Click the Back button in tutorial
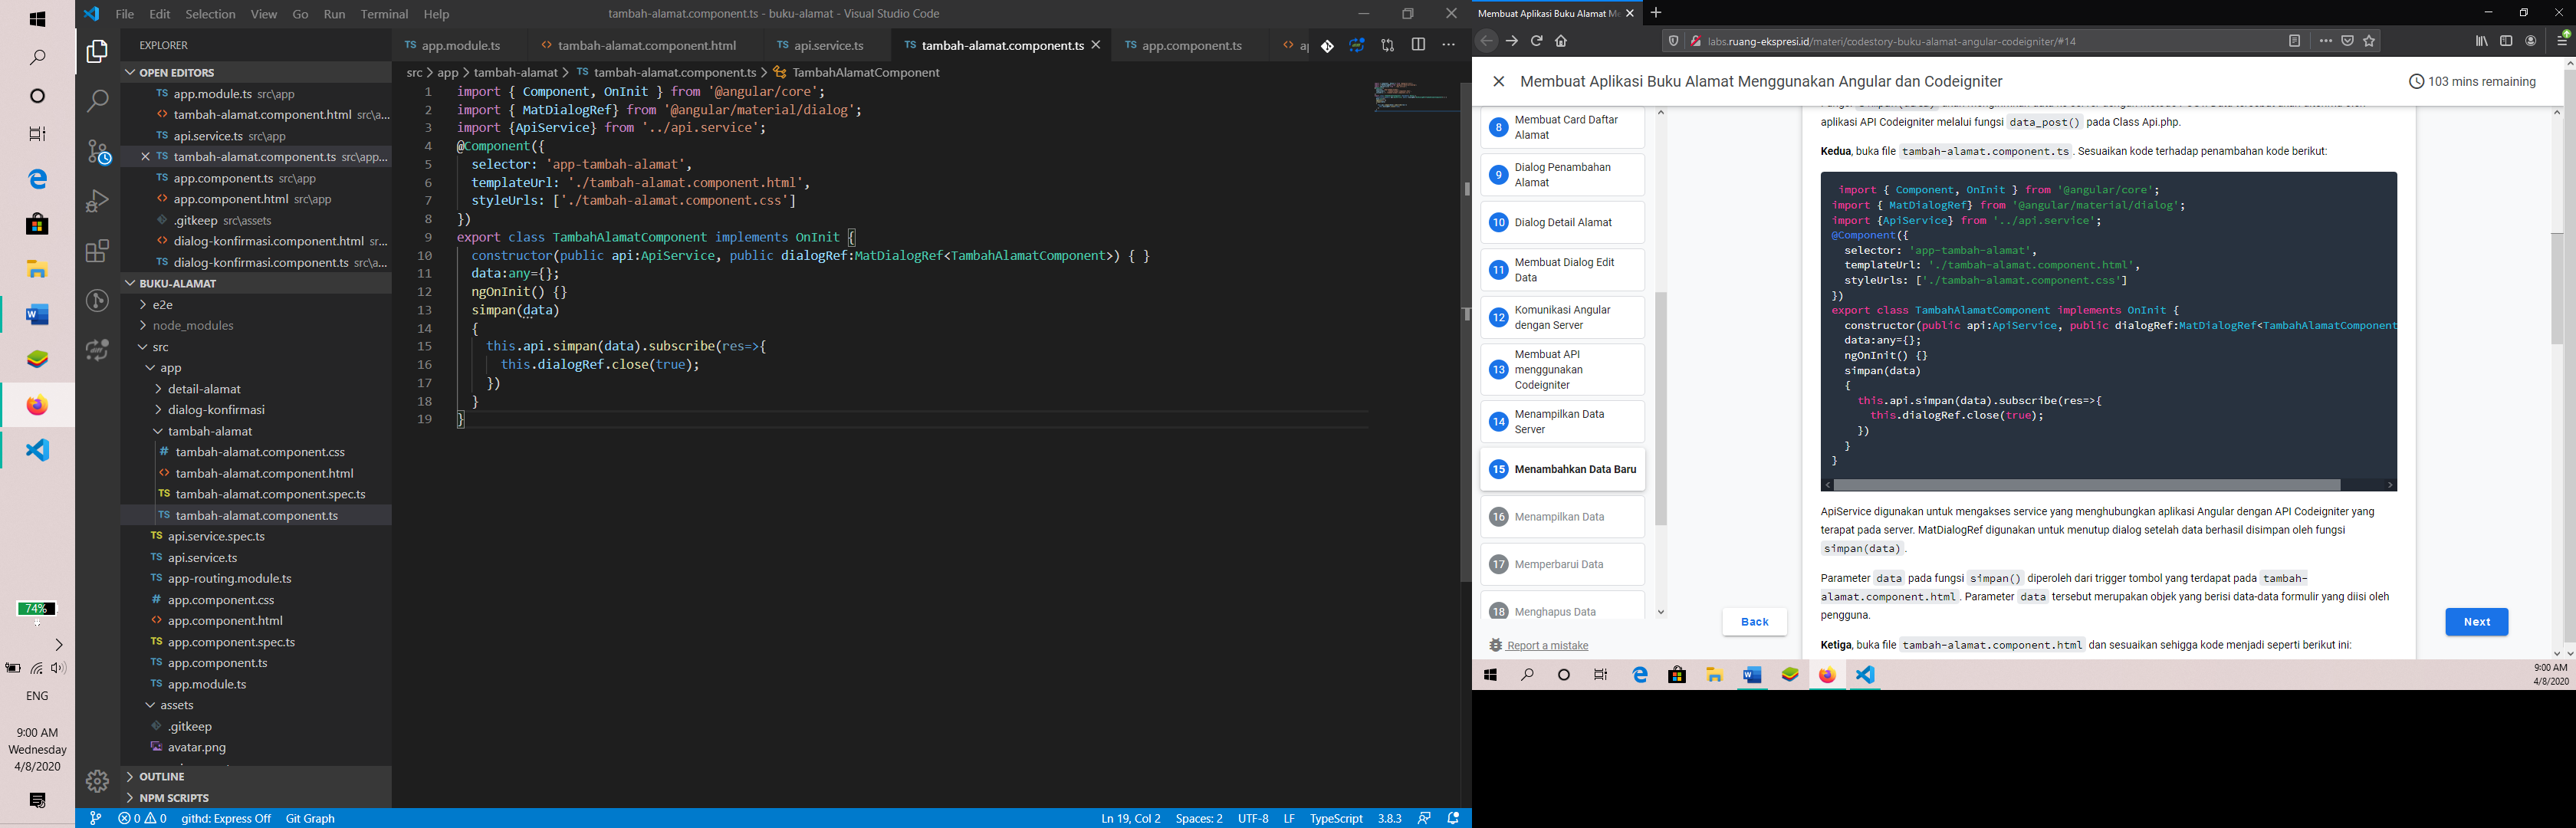This screenshot has height=828, width=2576. [x=1754, y=622]
